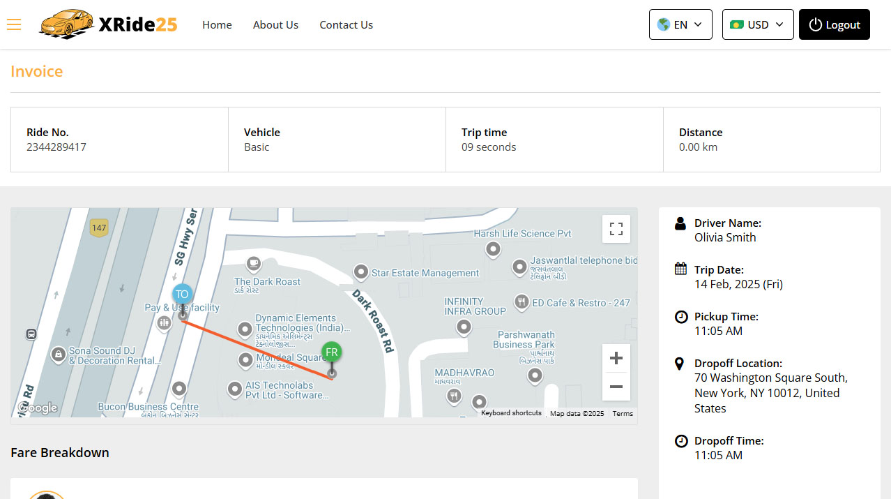Select the ED Cafe & Restro restaurant pin
Screen dimensions: 891x499
[521, 302]
